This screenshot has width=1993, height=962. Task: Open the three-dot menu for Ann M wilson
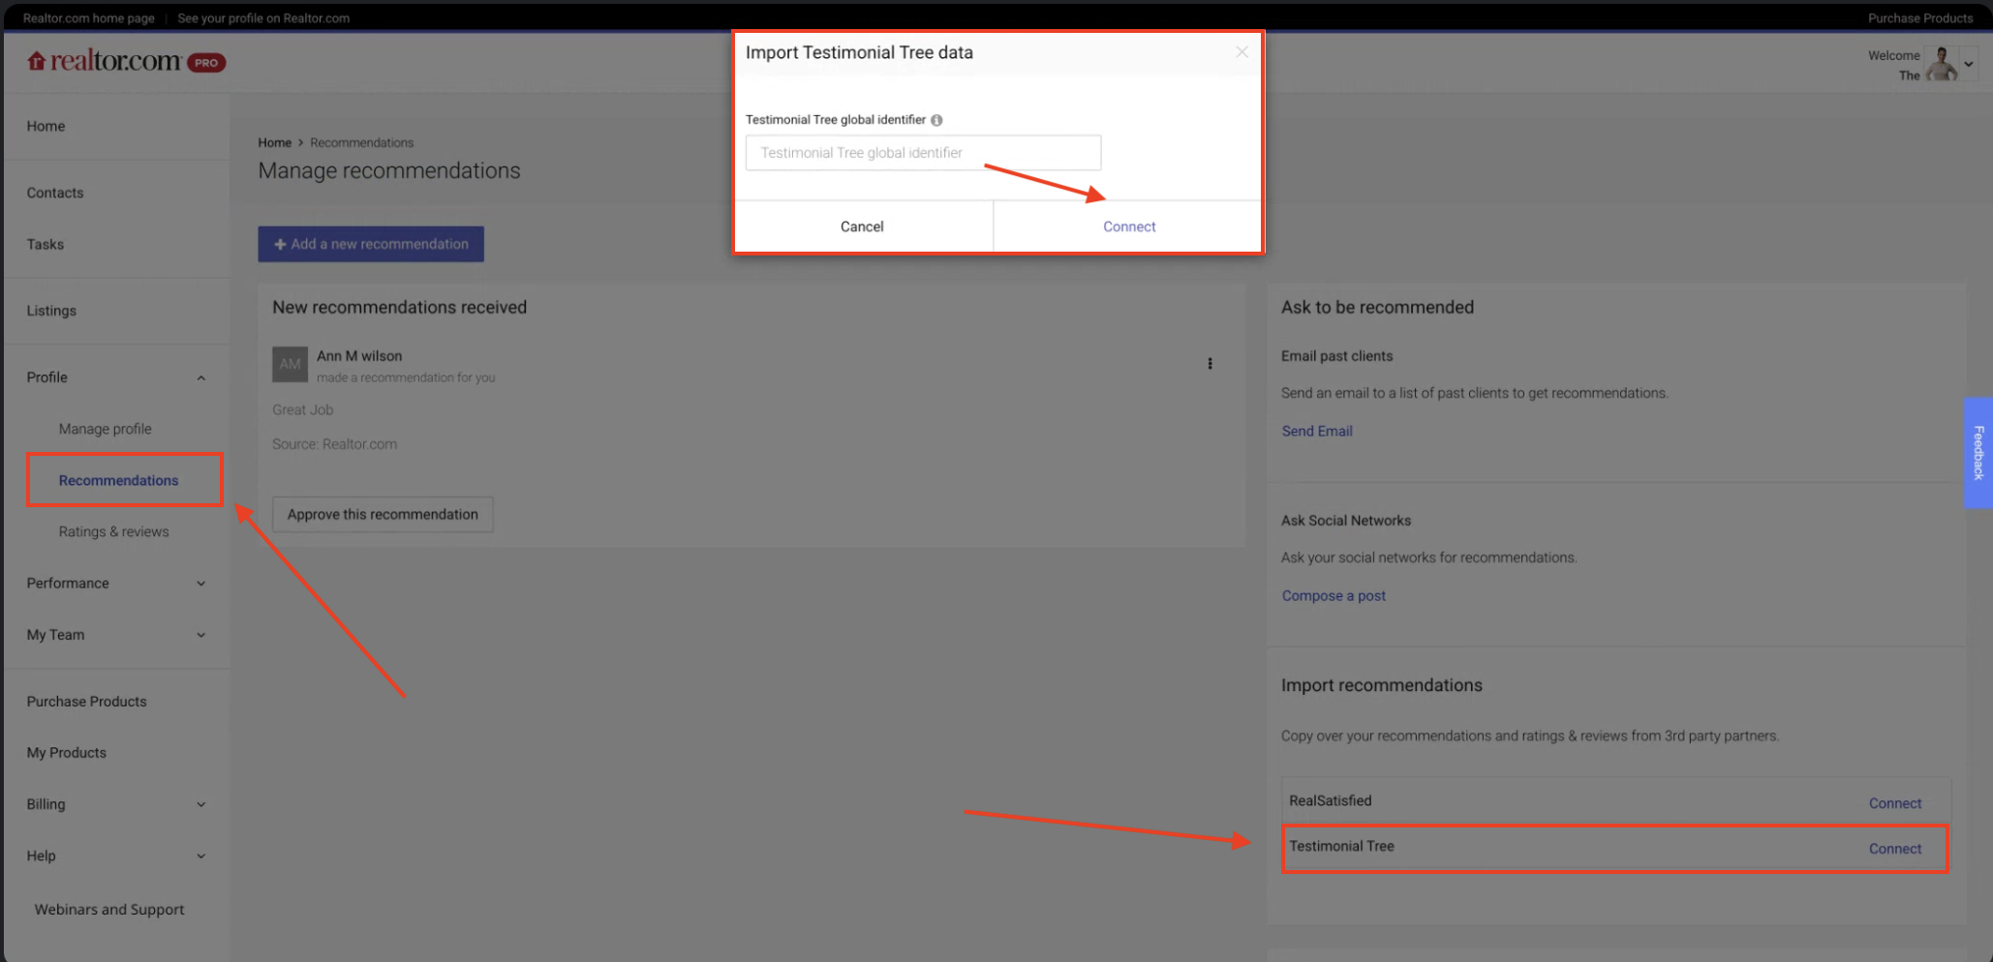(1210, 364)
